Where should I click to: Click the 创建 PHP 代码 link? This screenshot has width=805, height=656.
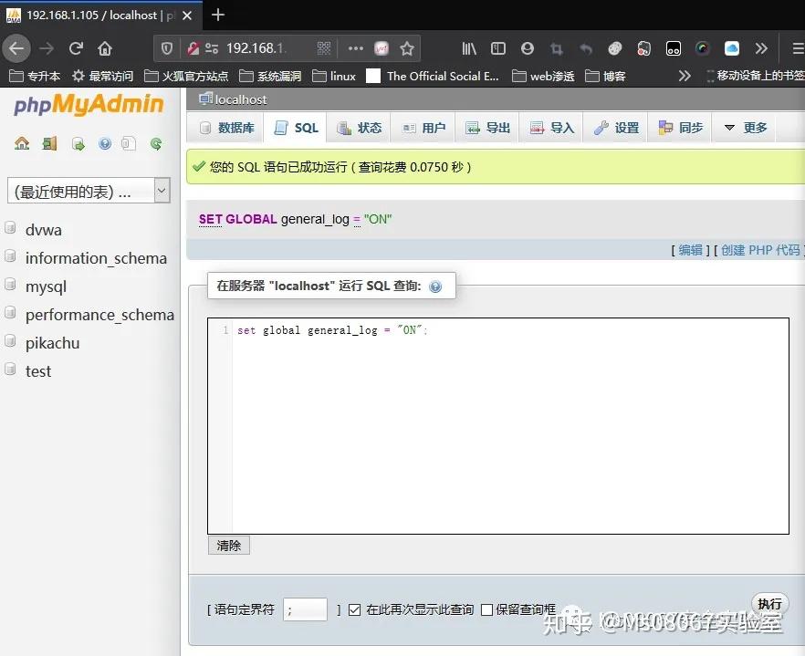coord(760,250)
